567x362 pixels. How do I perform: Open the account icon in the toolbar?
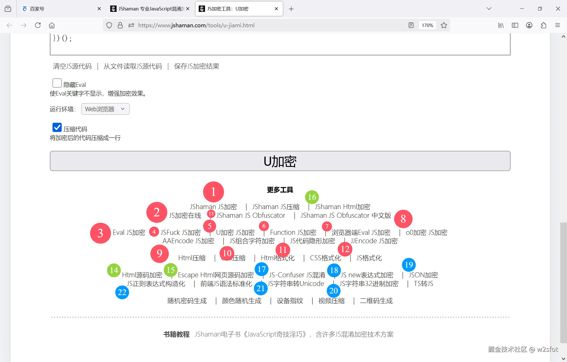(x=529, y=25)
